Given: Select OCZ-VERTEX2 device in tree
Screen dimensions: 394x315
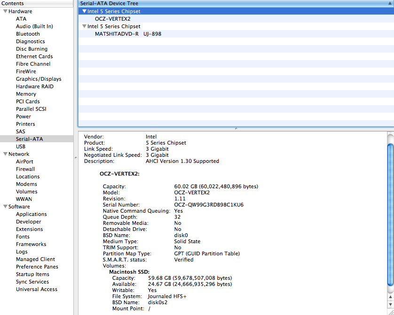Looking at the screenshot, I should tap(112, 19).
